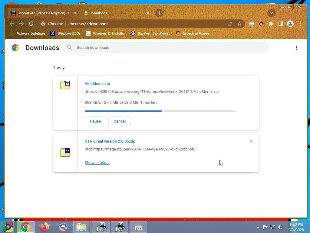Open the Obama logo taskbar icon

coord(63,227)
